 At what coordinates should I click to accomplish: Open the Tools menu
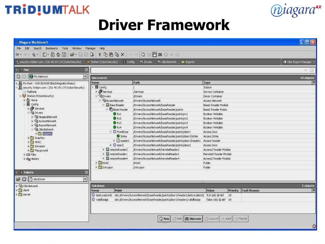click(65, 48)
